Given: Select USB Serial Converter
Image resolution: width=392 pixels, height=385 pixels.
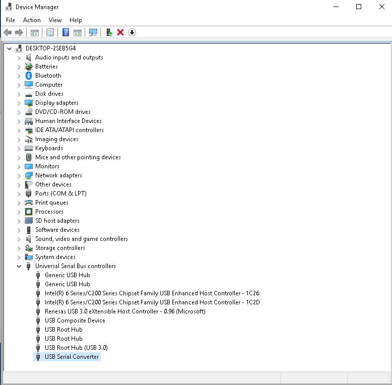Looking at the screenshot, I should [72, 357].
